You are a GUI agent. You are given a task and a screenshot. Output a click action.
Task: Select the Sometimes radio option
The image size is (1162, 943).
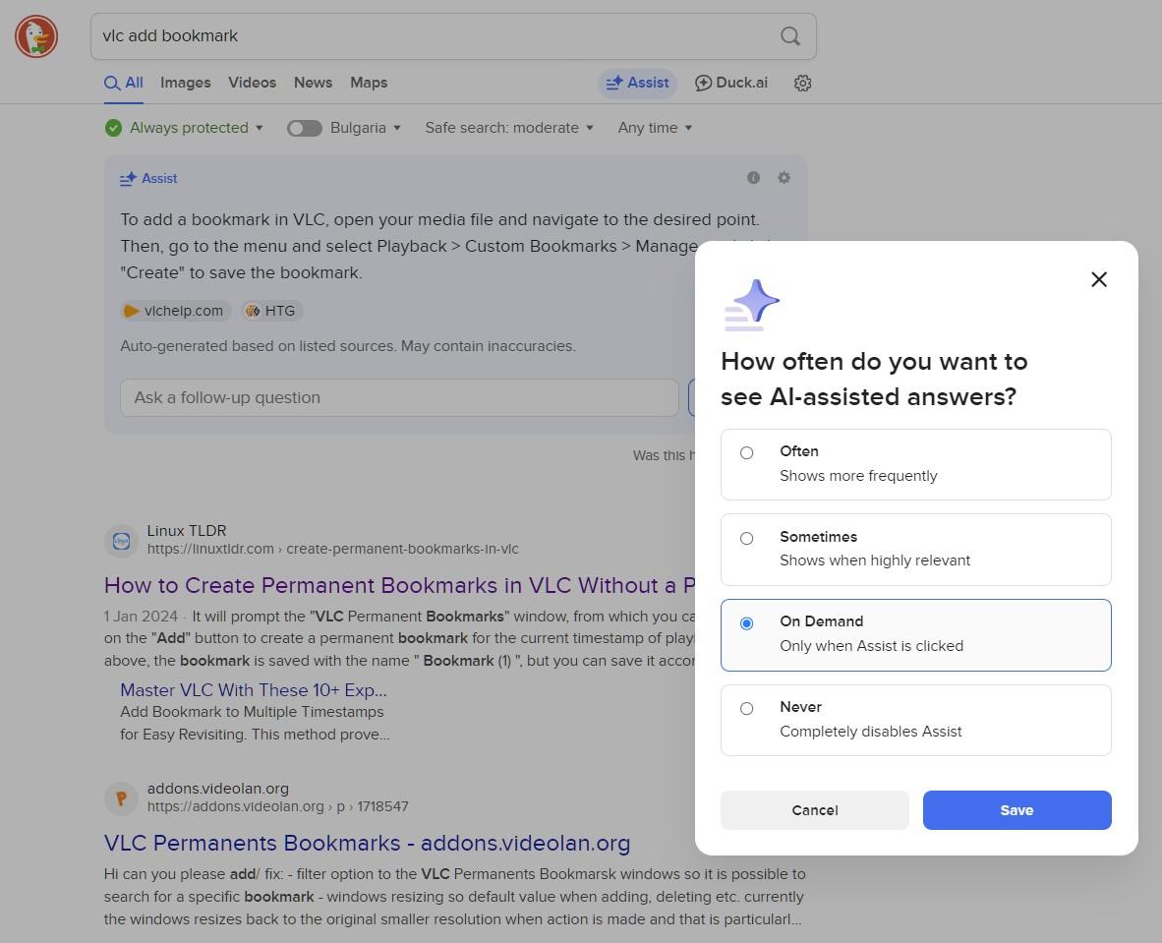(746, 538)
